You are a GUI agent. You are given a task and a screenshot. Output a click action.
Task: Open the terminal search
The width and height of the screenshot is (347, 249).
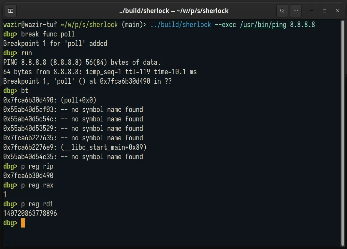[282, 11]
